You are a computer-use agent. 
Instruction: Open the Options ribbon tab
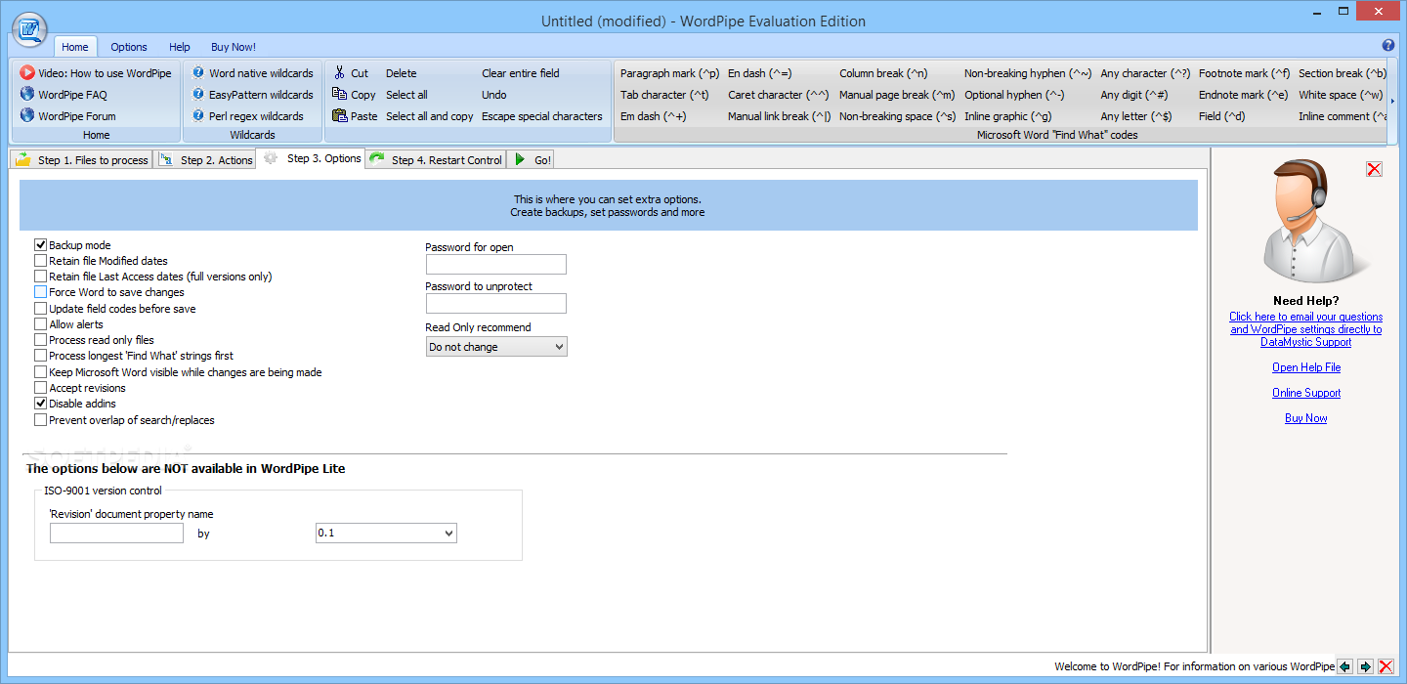point(129,47)
